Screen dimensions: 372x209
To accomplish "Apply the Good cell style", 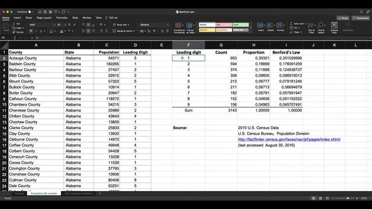I will click(241, 24).
